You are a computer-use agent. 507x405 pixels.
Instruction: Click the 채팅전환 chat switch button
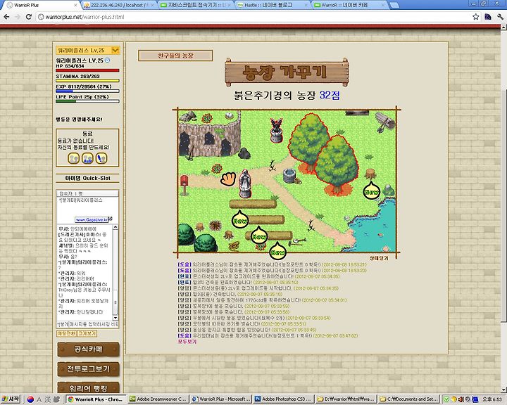coord(66,333)
